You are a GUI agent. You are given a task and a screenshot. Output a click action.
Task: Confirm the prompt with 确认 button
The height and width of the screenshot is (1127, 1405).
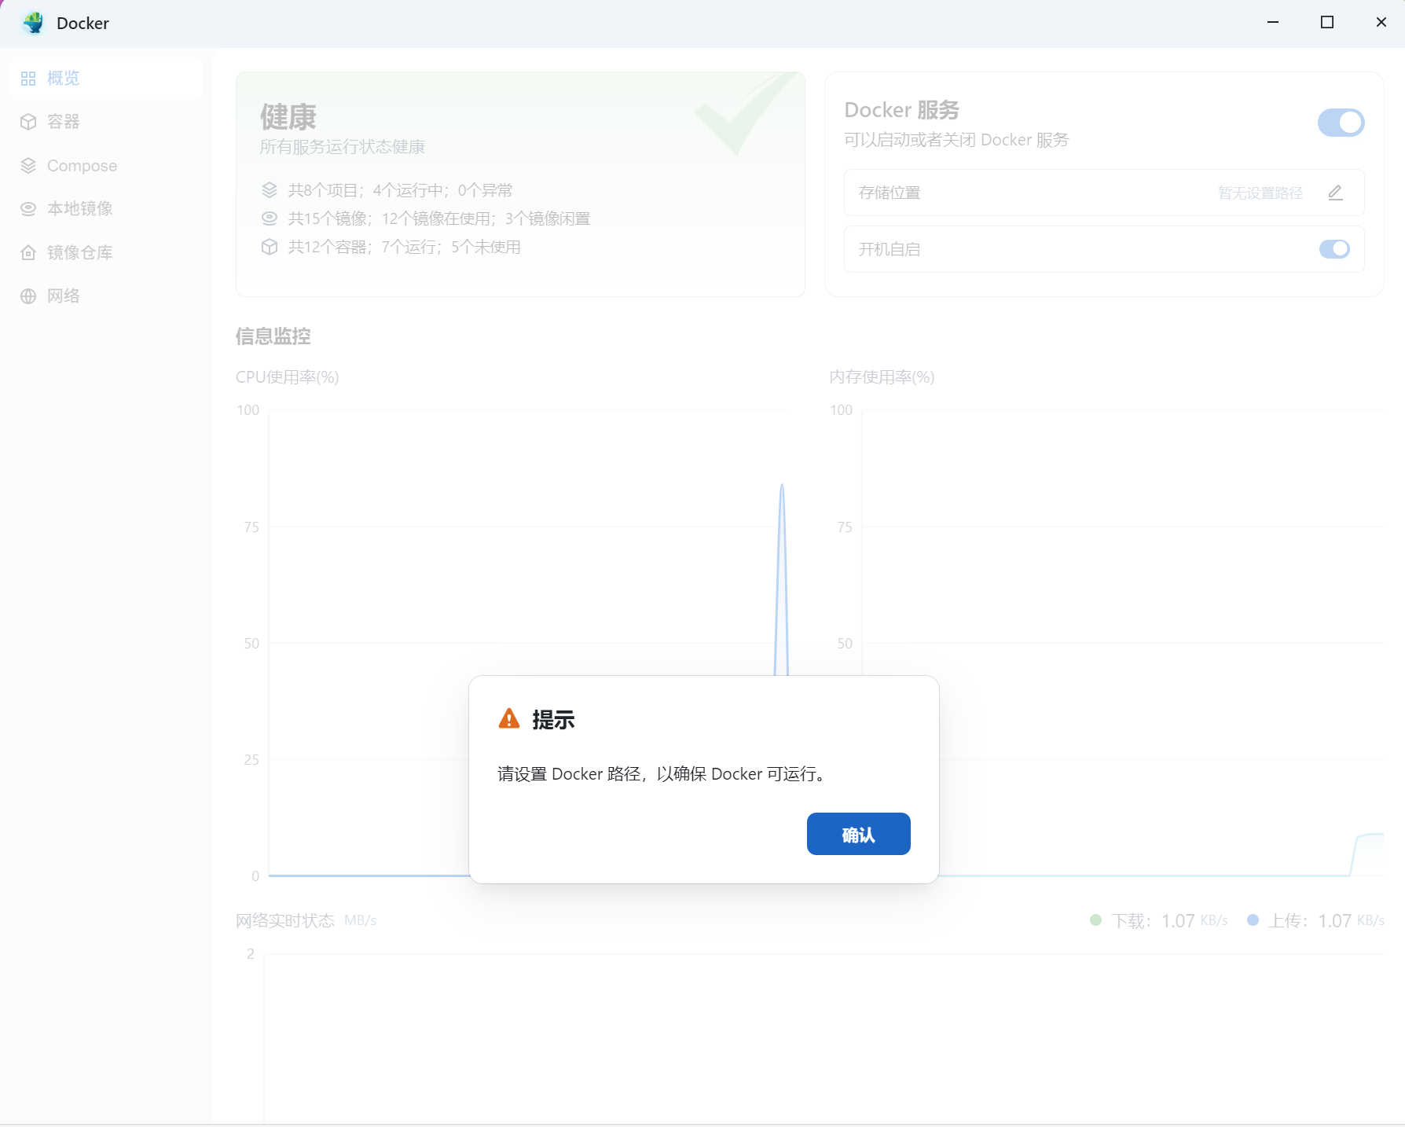click(x=858, y=834)
